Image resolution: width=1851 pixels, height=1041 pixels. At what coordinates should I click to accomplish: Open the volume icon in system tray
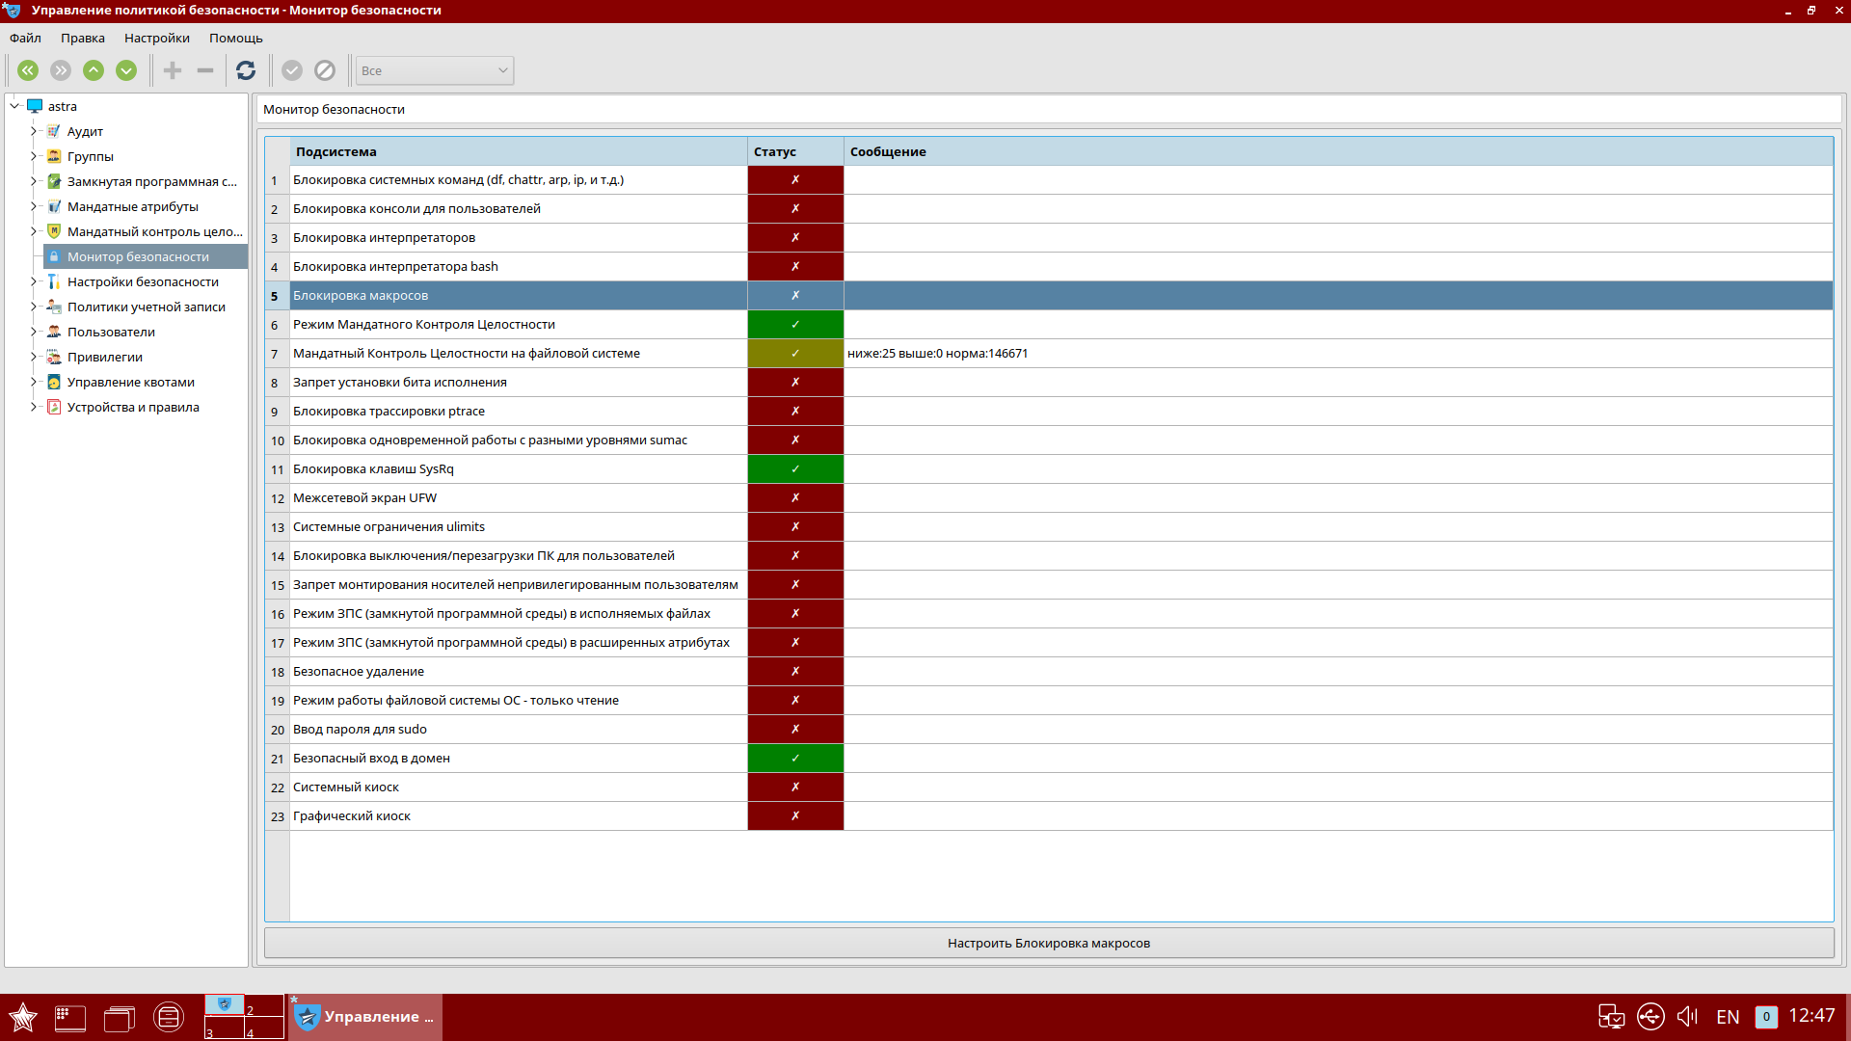1687,1016
